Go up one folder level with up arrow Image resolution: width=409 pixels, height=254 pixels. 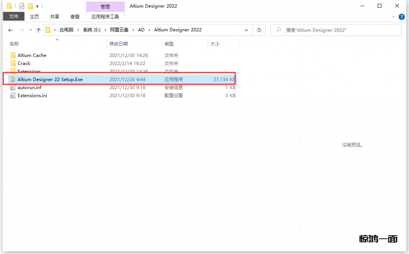click(39, 30)
